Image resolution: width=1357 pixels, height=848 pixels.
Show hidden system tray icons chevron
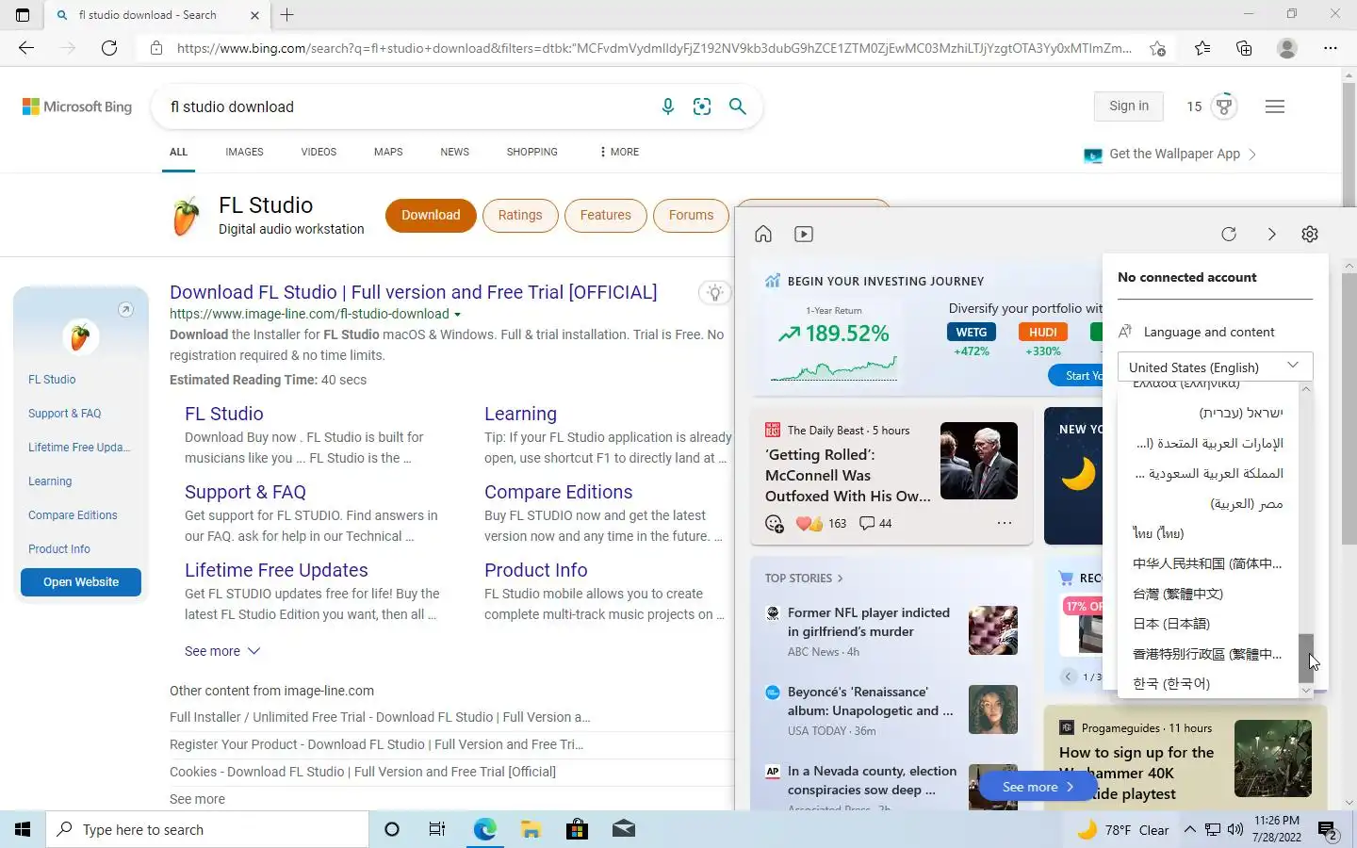tap(1189, 829)
